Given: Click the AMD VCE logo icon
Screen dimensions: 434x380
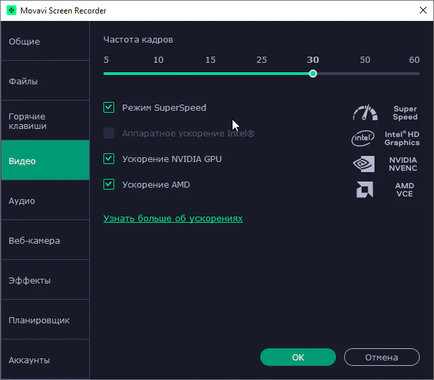Looking at the screenshot, I should (364, 190).
